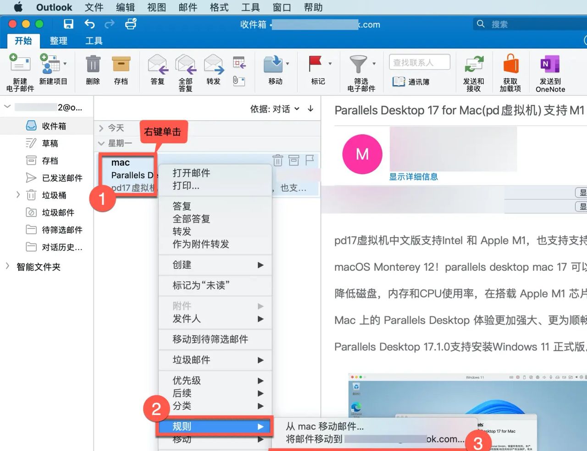Viewport: 587px width, 451px height.
Task: Open the 新建项目 dropdown arrow
Action: tap(65, 64)
